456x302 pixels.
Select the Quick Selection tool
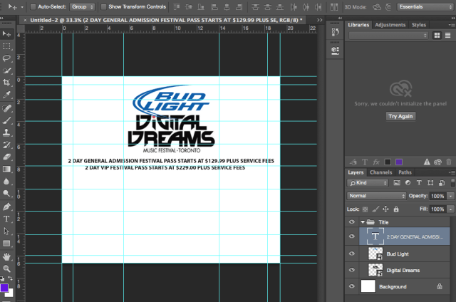click(6, 71)
